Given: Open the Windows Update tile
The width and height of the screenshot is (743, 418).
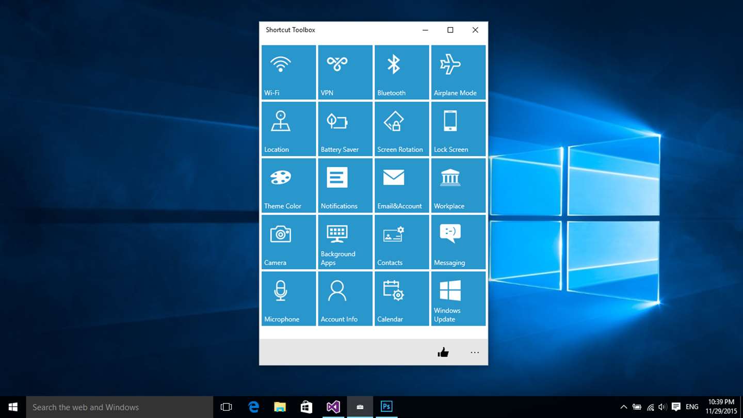Looking at the screenshot, I should click(x=458, y=298).
